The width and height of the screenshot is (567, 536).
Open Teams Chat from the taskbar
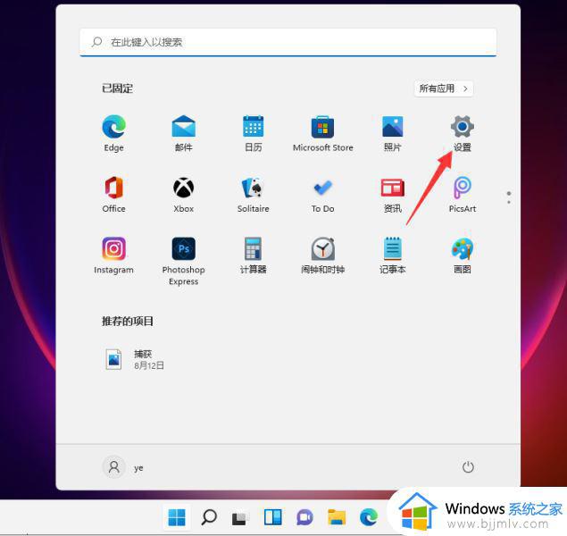304,517
